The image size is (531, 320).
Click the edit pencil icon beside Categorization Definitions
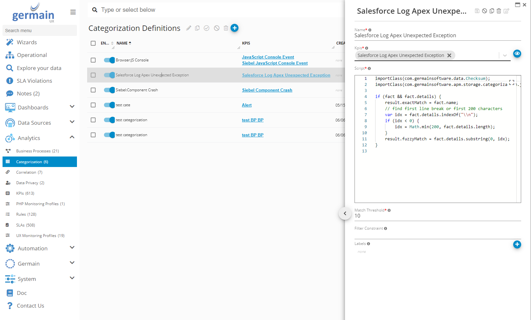[x=189, y=28]
